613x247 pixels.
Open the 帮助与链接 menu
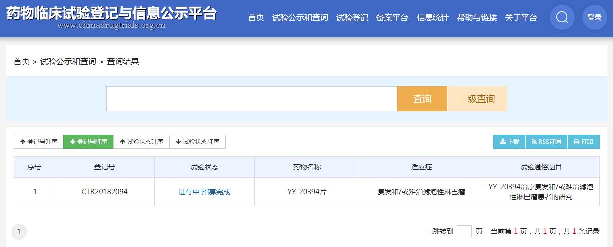476,18
